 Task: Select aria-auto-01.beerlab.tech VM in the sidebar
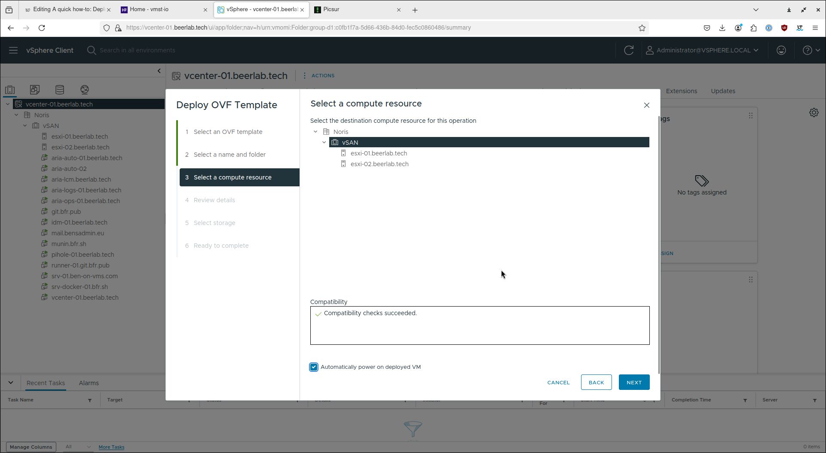(x=86, y=158)
